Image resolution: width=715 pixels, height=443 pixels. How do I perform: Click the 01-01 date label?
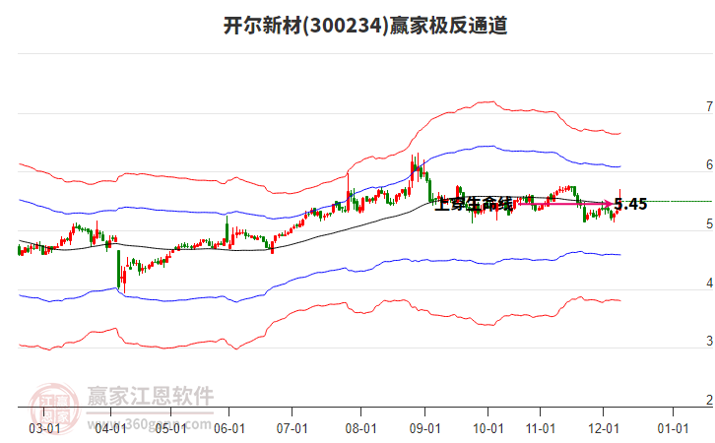pyautogui.click(x=673, y=429)
